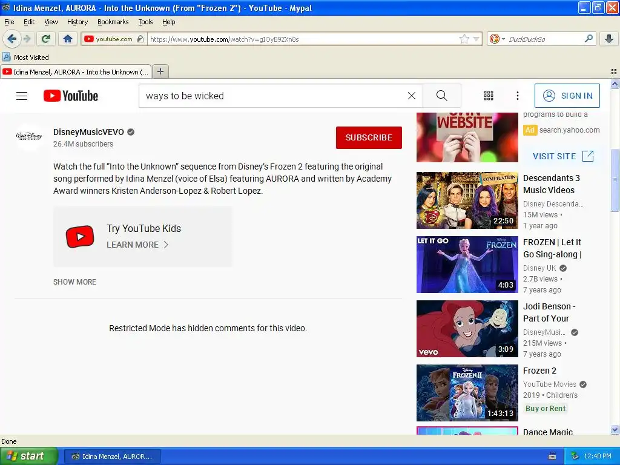Click into the DuckDuckGo search field
Viewport: 620px width, 465px height.
point(544,39)
